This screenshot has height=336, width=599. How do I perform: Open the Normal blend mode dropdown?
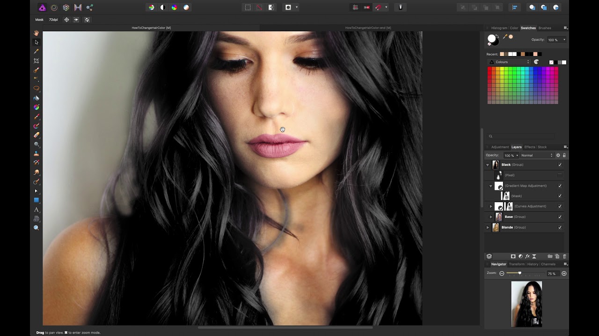click(x=537, y=155)
